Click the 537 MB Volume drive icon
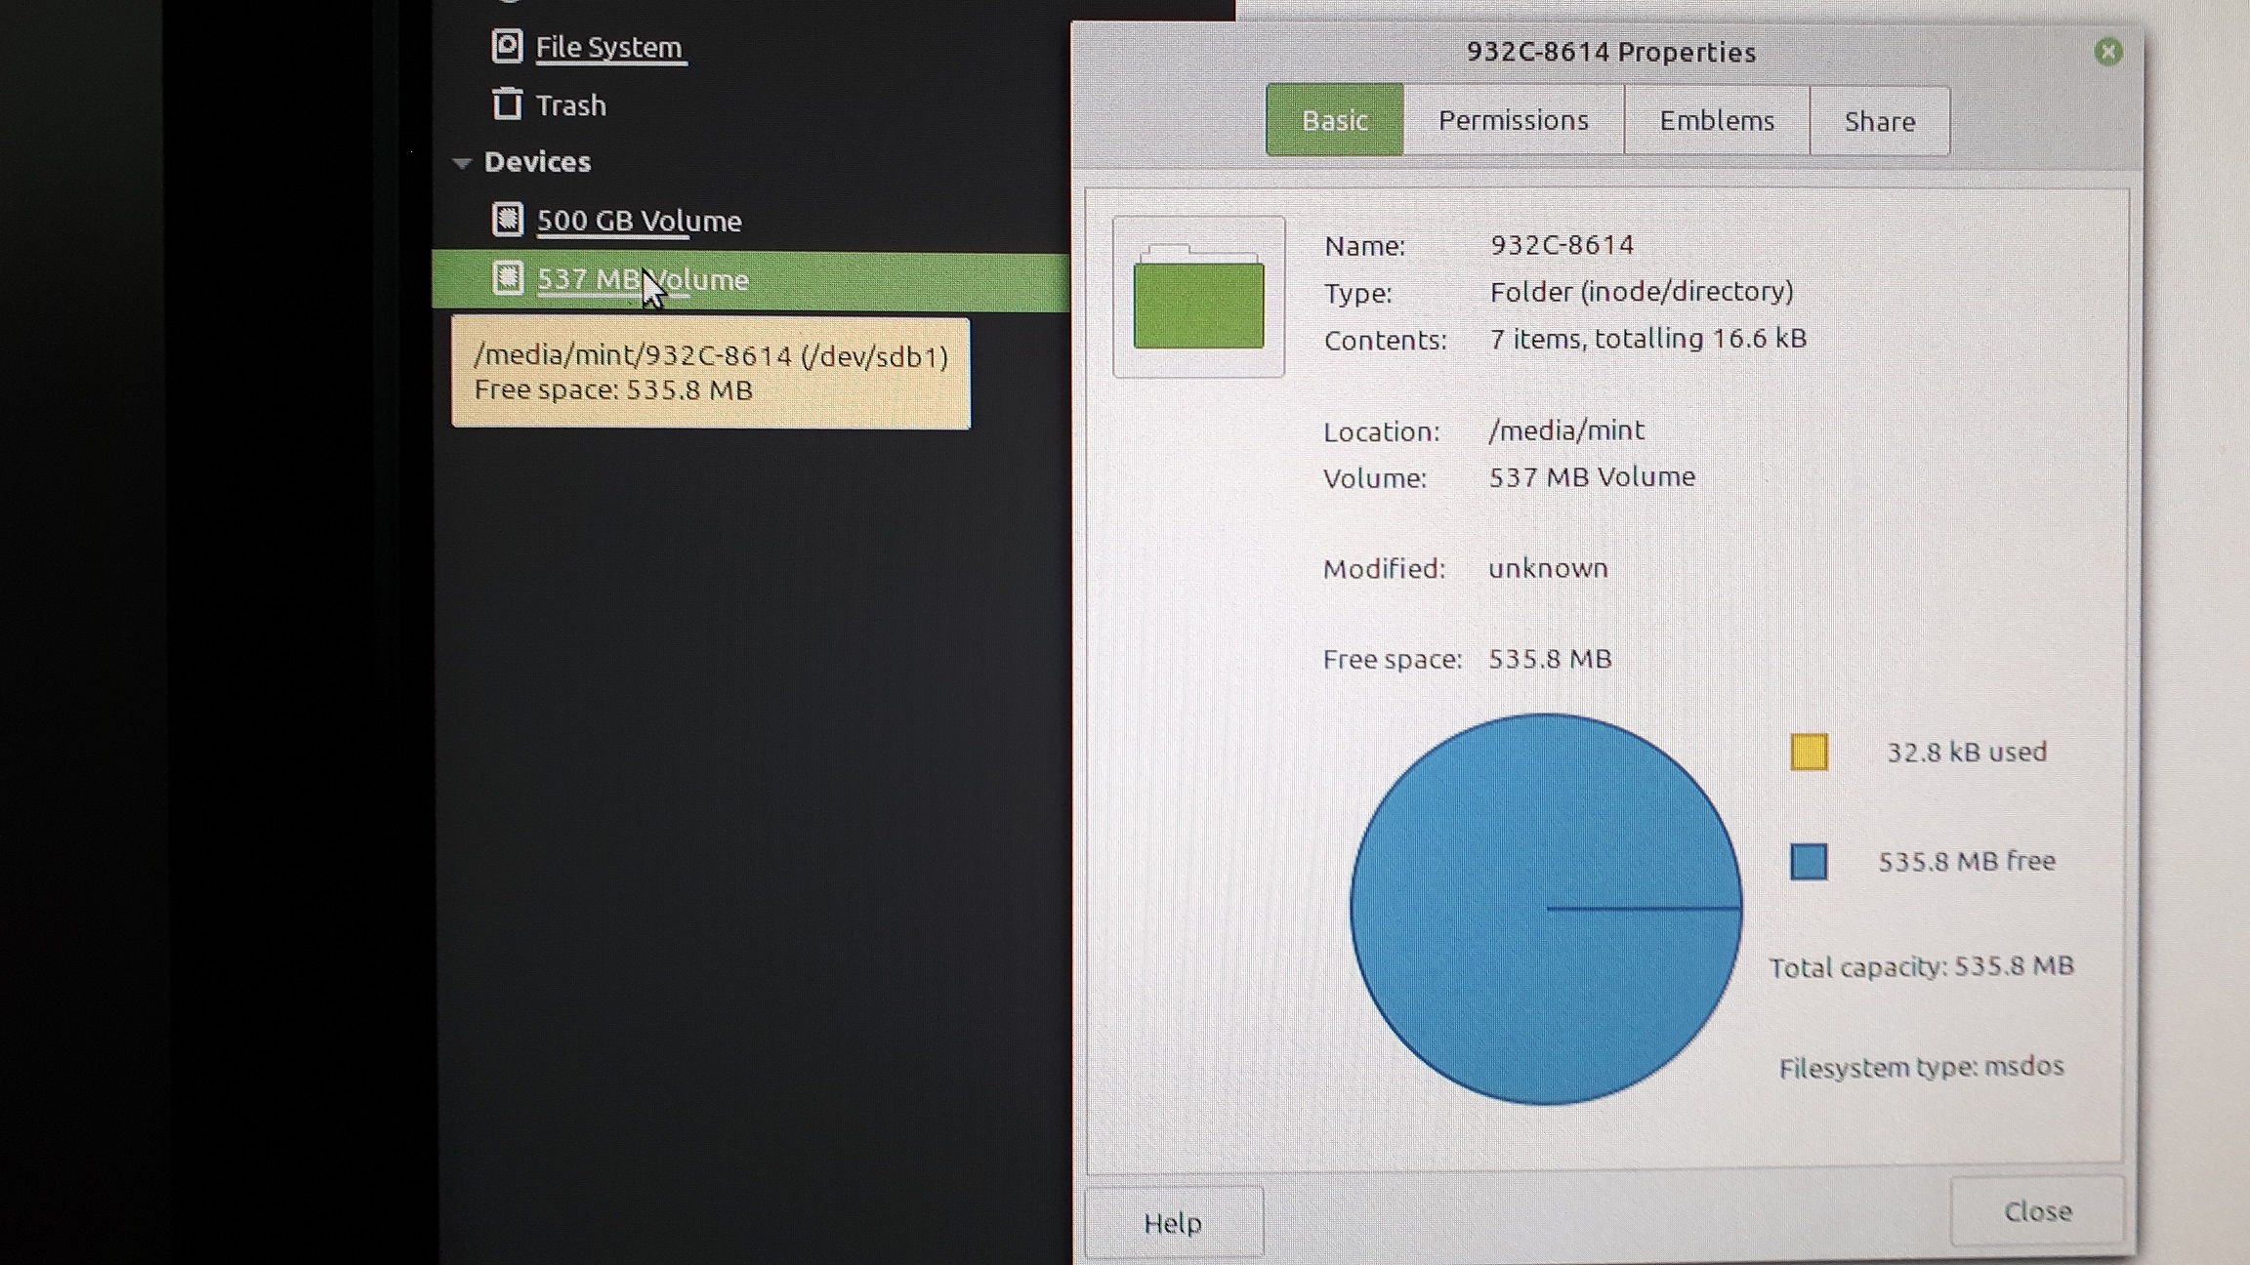 click(x=507, y=277)
